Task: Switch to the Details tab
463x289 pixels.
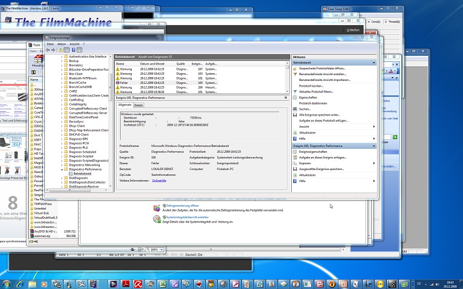Action: pos(138,105)
